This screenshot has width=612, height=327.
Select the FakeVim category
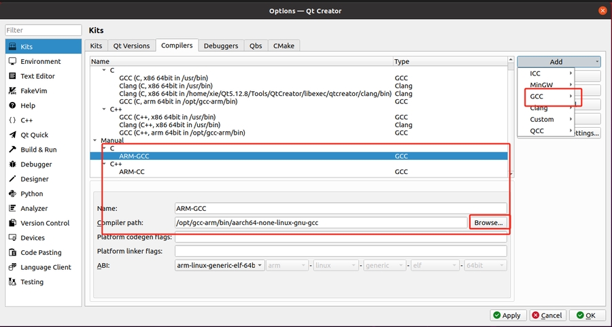32,91
